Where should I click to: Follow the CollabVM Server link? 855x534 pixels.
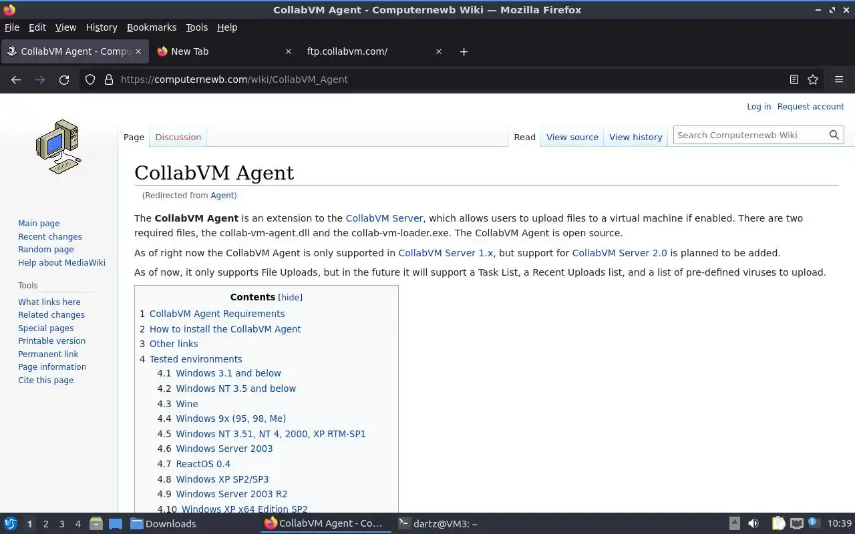click(384, 218)
